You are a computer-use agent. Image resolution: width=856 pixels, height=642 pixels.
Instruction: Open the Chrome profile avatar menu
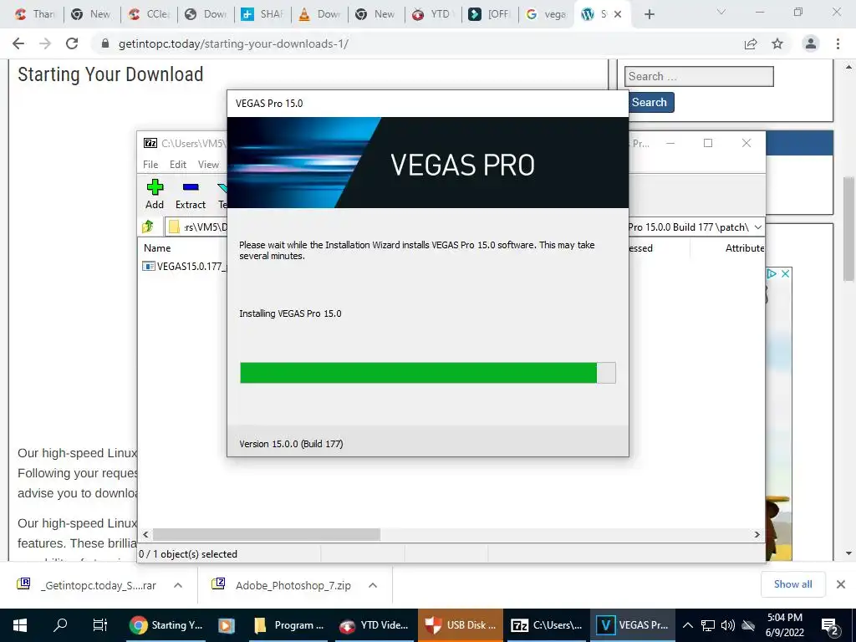point(811,43)
